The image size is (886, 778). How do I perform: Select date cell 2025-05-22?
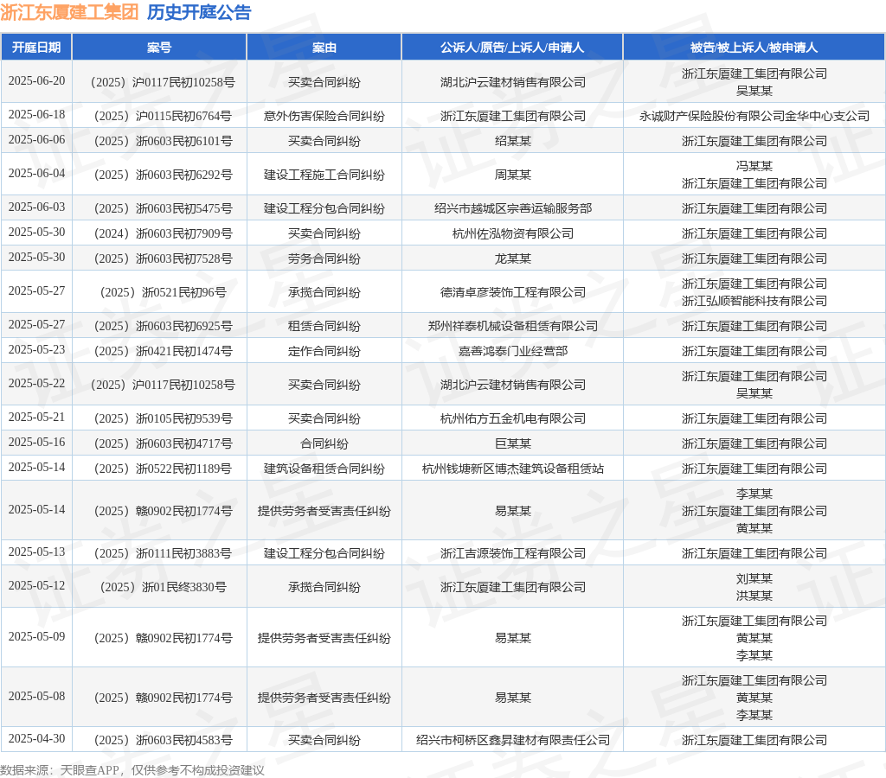click(36, 383)
